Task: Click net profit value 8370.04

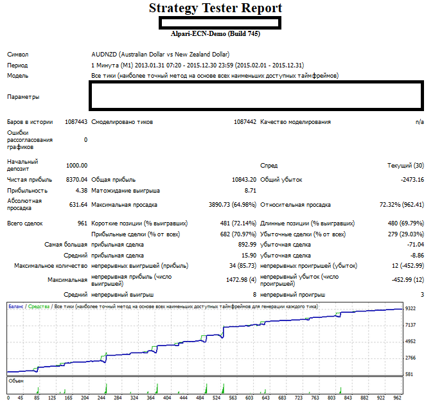Action: pos(76,179)
